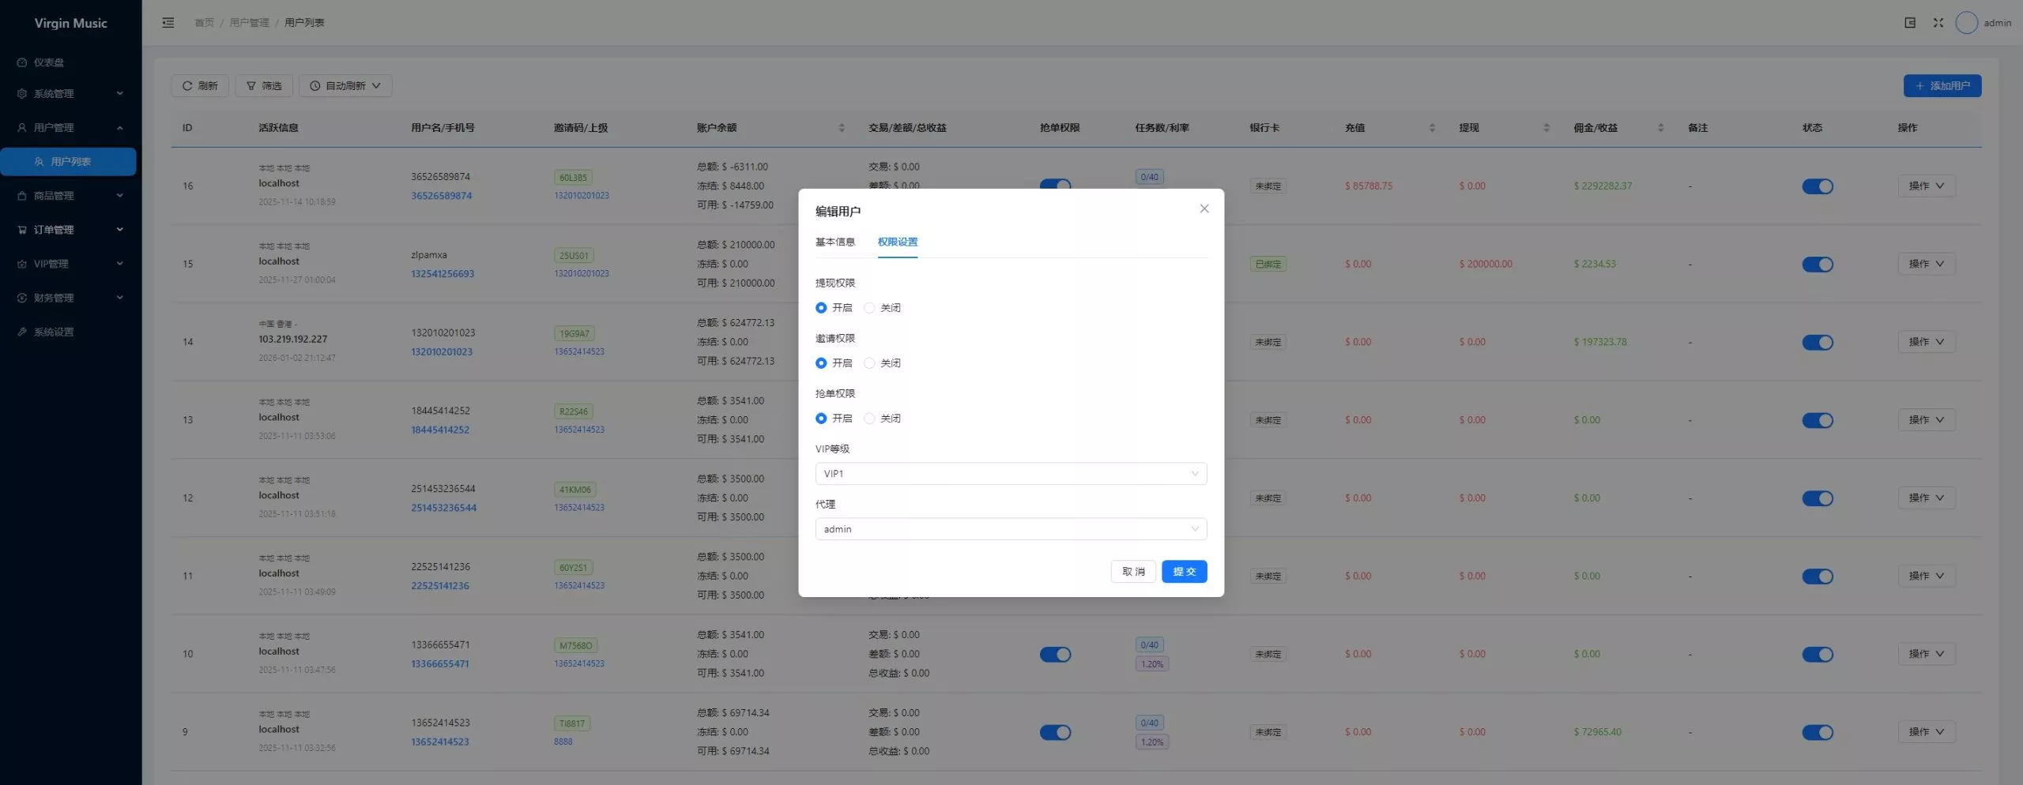Screen dimensions: 2023x785
Task: Sort the 充值 column using its arrows
Action: tap(1431, 128)
